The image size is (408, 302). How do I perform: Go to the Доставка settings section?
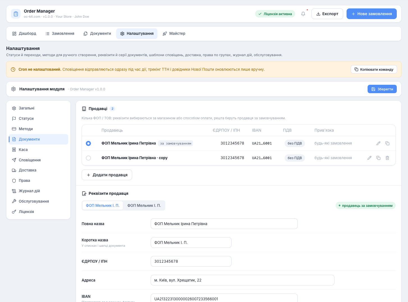point(38,170)
